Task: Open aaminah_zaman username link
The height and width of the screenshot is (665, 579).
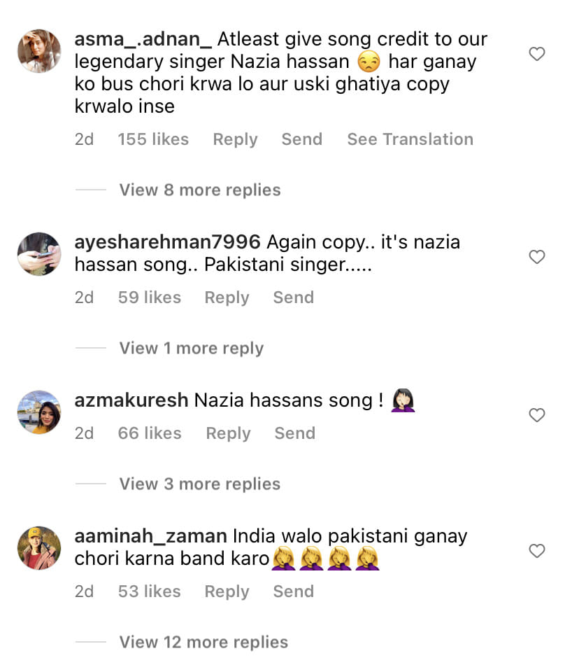Action: pyautogui.click(x=150, y=536)
